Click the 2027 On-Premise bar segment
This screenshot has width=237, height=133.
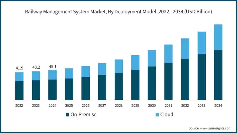click(102, 87)
